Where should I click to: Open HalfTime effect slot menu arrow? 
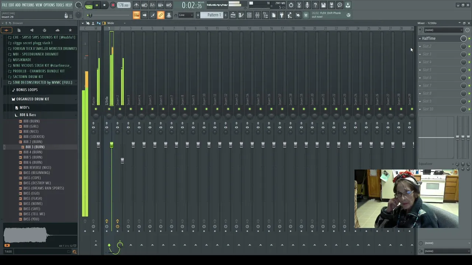[x=420, y=38]
